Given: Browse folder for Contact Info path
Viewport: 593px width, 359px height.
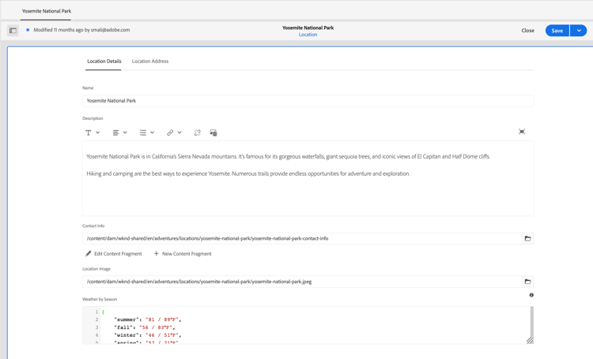Looking at the screenshot, I should point(527,238).
